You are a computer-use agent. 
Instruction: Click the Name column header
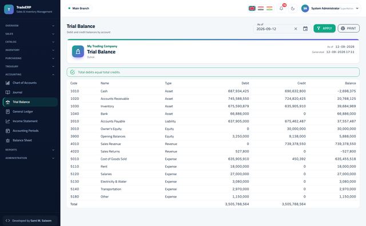(x=105, y=83)
